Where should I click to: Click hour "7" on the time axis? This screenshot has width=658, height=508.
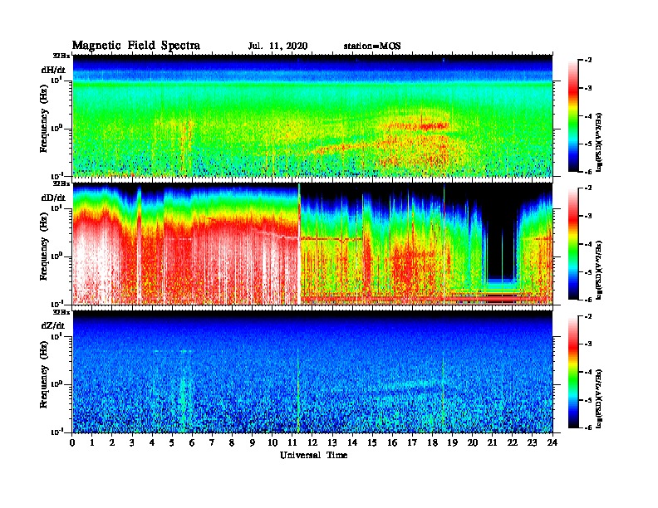[213, 443]
